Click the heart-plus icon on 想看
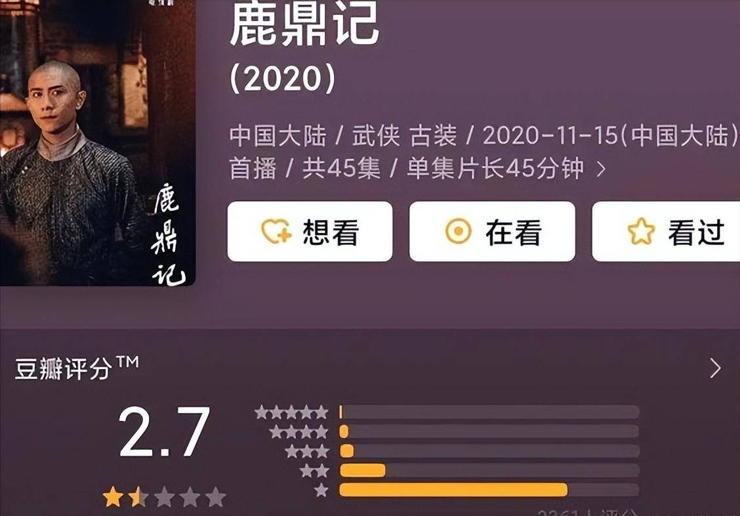740x516 pixels. (277, 231)
